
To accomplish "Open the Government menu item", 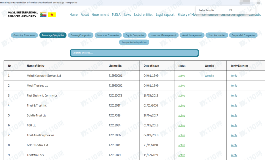I will (100, 14).
